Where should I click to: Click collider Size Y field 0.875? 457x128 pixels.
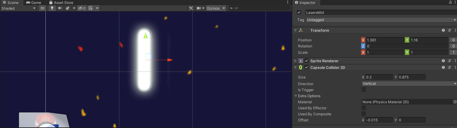click(x=412, y=77)
